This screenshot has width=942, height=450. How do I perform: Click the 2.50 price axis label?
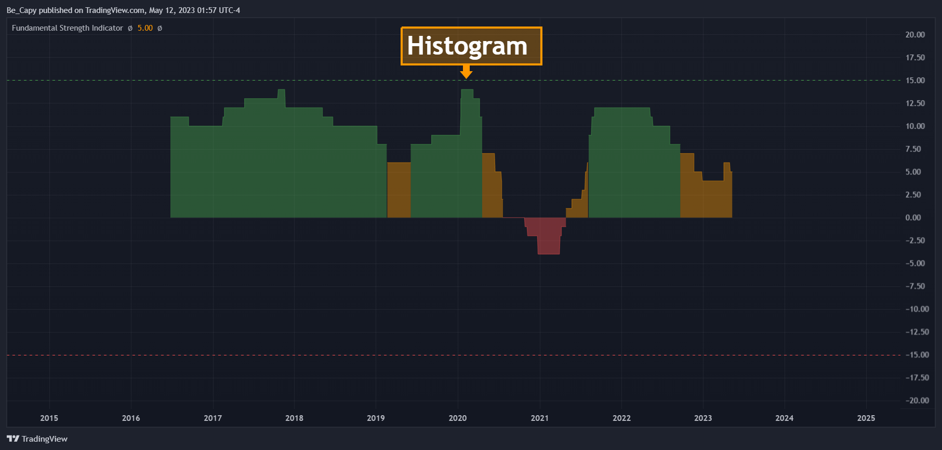pos(913,195)
